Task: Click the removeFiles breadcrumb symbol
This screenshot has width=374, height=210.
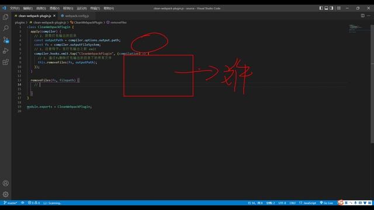Action: [x=116, y=22]
